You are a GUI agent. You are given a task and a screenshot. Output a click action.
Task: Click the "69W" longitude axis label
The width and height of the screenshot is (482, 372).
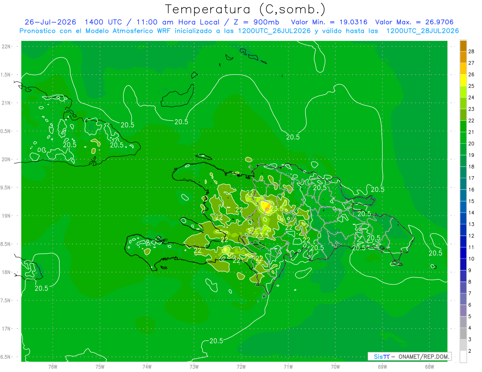(382, 367)
